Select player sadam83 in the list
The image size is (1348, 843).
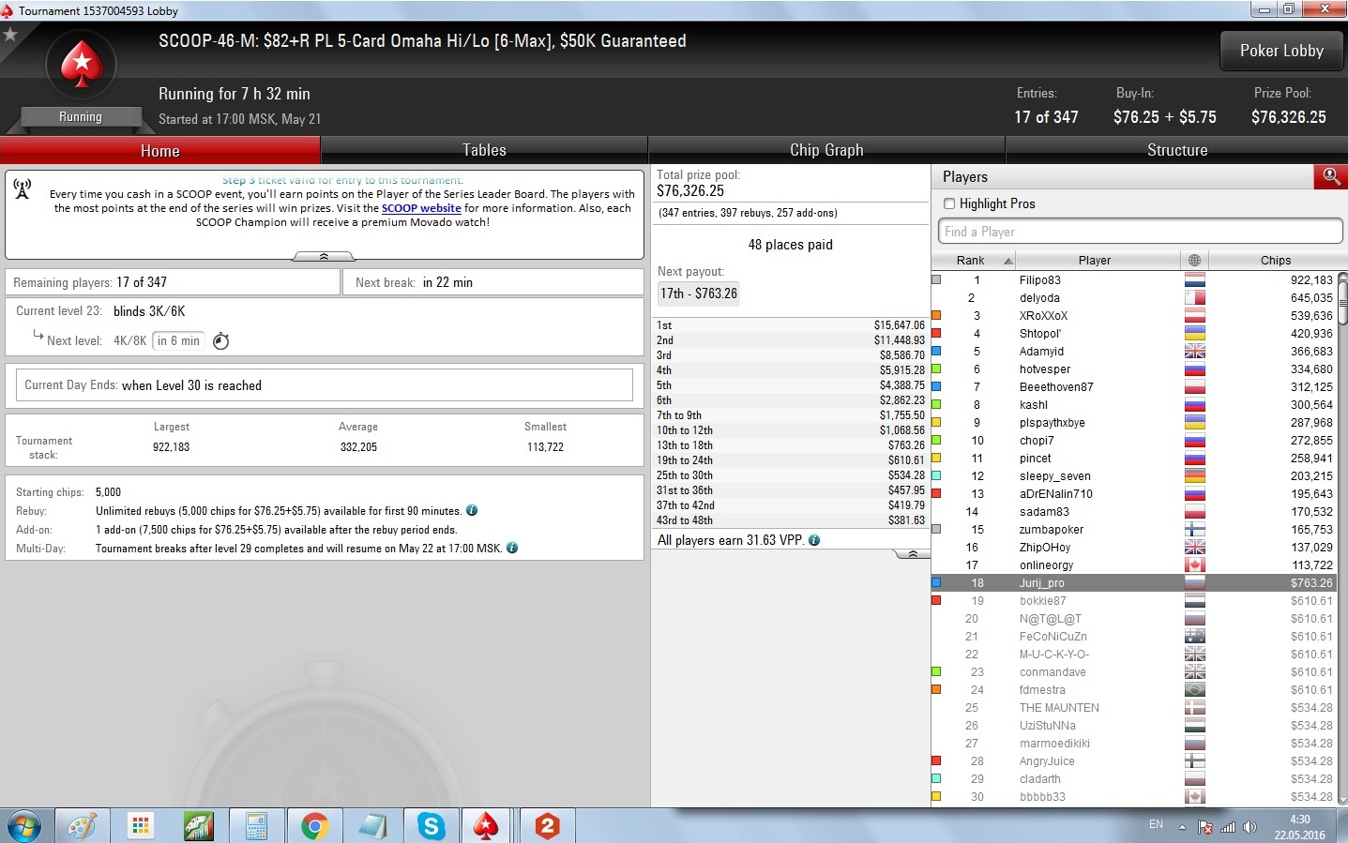1136,512
